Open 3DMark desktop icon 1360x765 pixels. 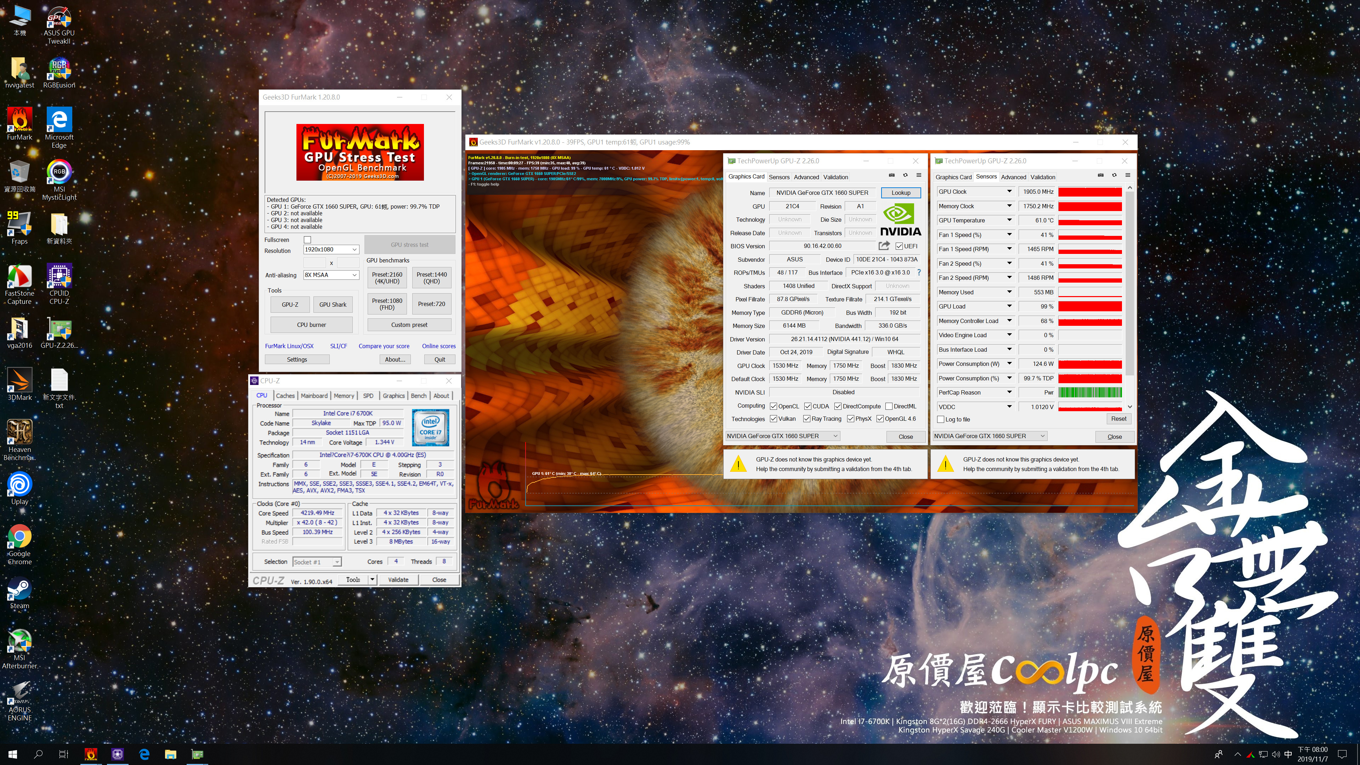coord(19,384)
